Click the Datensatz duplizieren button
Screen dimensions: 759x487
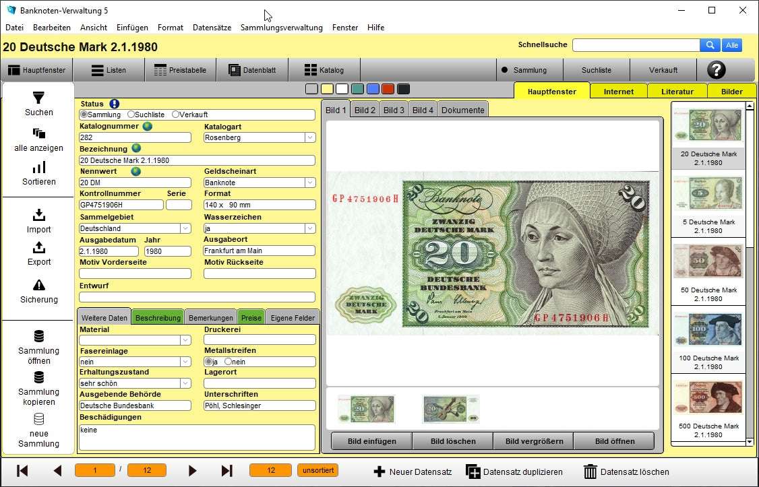[x=514, y=472]
